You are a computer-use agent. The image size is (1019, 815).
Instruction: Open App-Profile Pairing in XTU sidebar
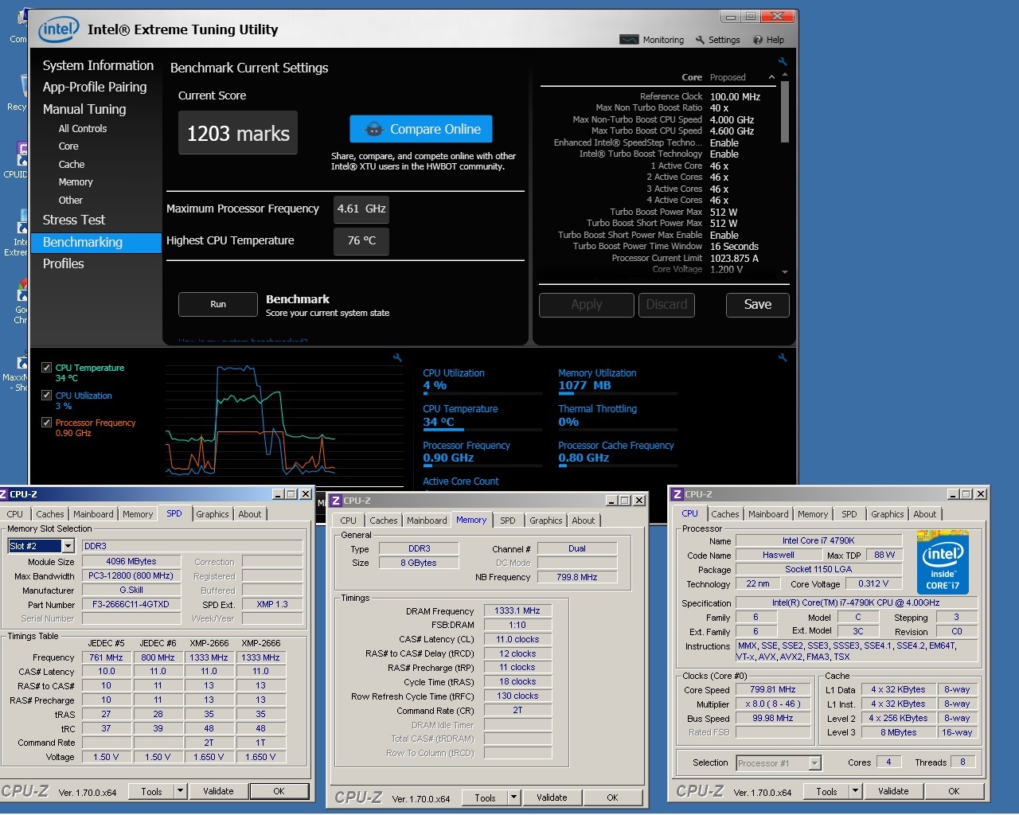click(95, 87)
